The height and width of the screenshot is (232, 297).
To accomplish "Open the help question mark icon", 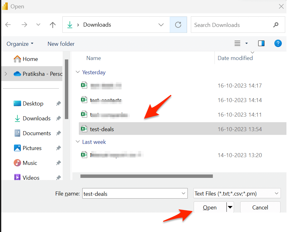I will (278, 43).
